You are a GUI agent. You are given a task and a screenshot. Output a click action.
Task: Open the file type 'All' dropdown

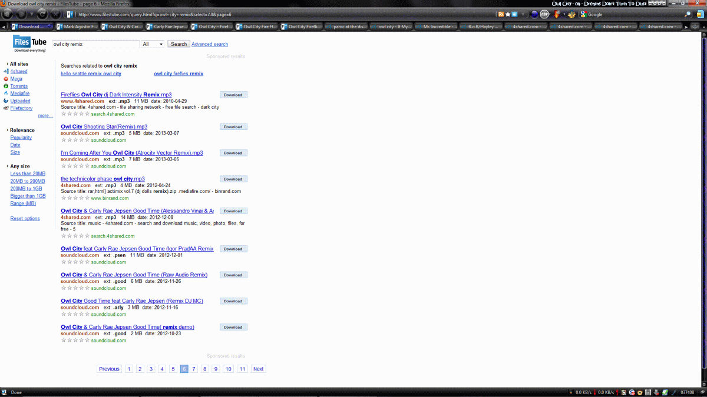point(153,44)
